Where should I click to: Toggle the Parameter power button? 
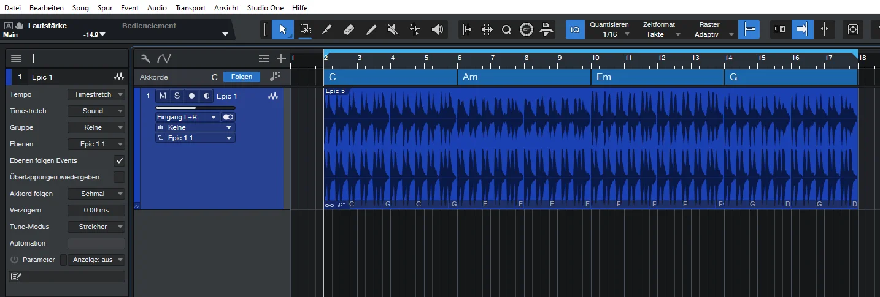(15, 260)
